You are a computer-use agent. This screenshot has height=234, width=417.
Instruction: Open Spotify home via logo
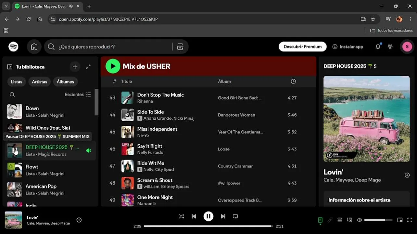[x=13, y=47]
